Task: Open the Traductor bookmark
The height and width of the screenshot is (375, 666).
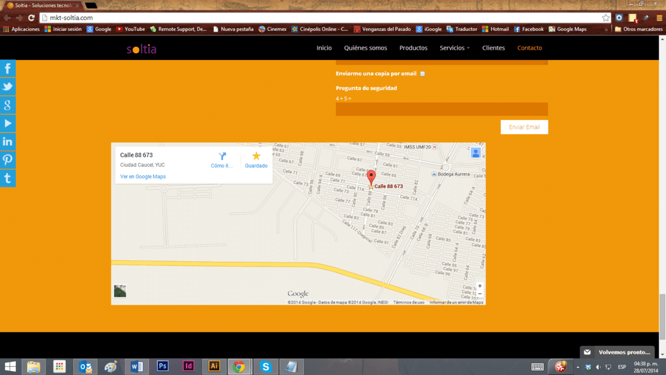Action: pos(462,29)
